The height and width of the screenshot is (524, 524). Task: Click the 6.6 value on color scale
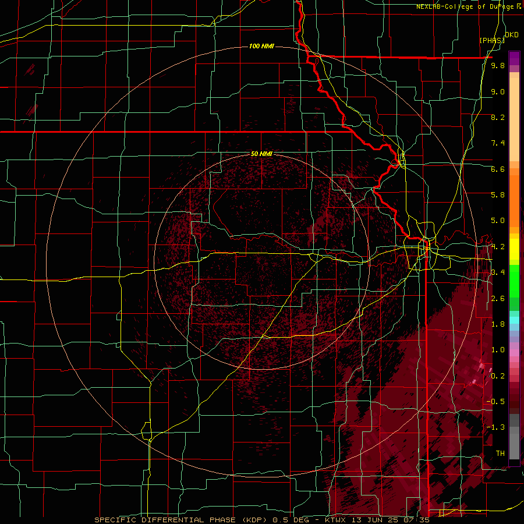pyautogui.click(x=498, y=169)
